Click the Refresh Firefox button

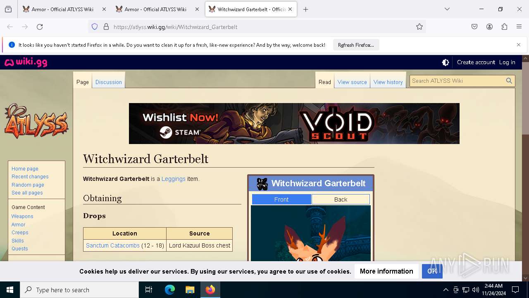[356, 45]
